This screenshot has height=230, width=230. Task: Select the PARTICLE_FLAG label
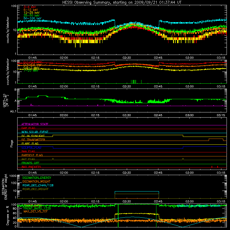(32, 155)
